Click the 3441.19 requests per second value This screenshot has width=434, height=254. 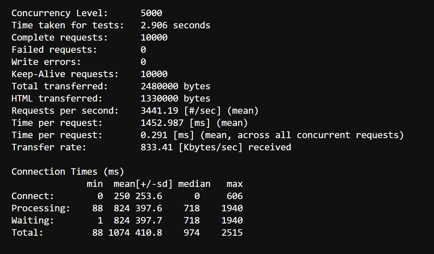157,111
